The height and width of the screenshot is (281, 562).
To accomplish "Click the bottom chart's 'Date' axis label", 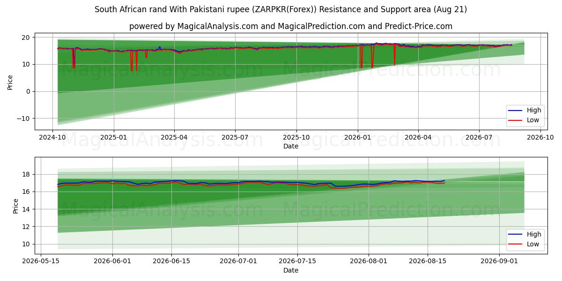I will 291,270.
